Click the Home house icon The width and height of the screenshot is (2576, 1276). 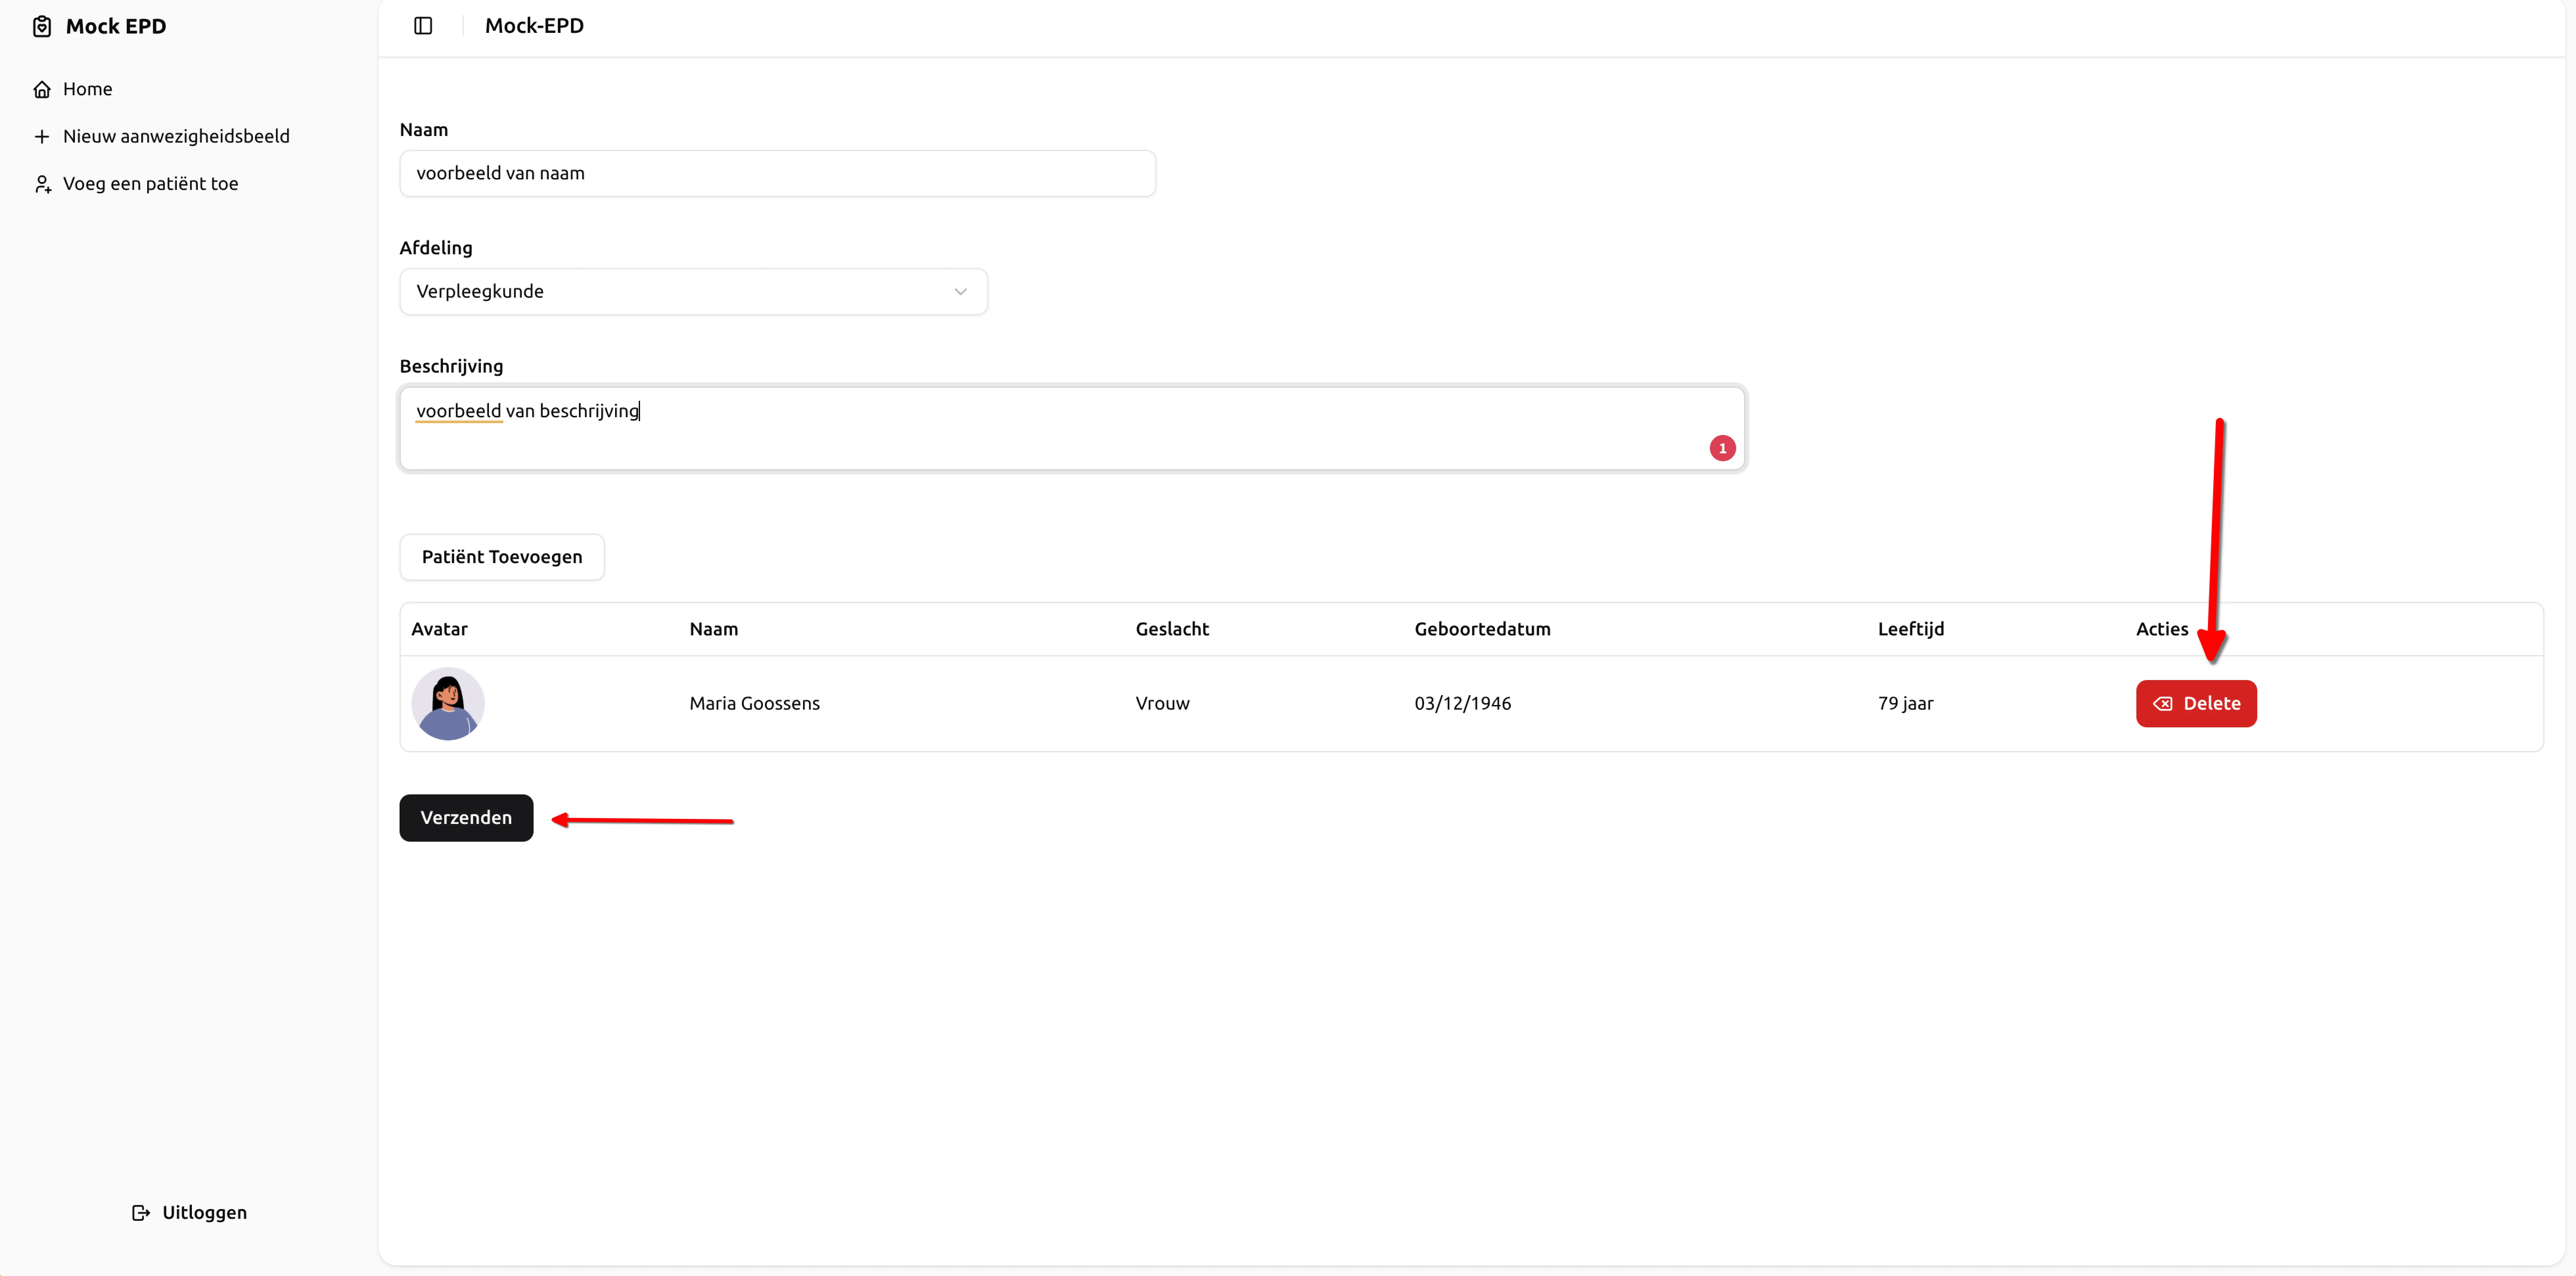pos(42,89)
